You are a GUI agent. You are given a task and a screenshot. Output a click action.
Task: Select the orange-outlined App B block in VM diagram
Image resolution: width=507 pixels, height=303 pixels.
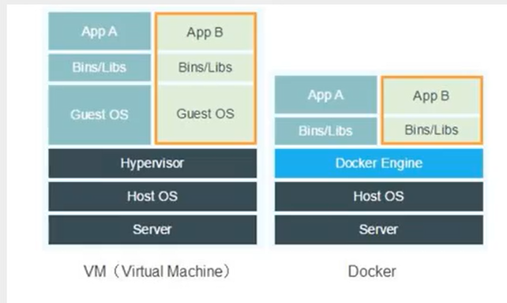coord(205,32)
